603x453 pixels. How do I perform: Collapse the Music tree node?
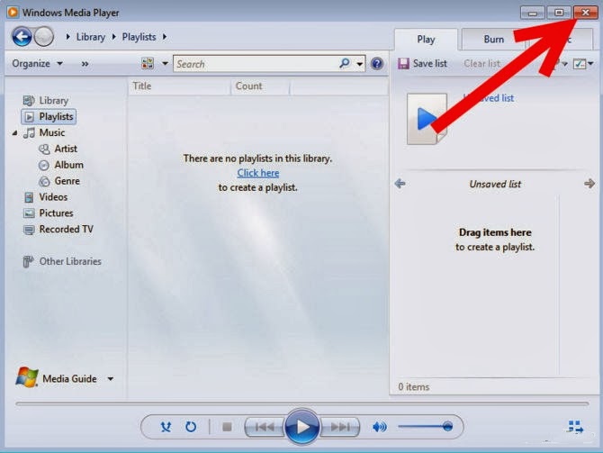pyautogui.click(x=14, y=133)
